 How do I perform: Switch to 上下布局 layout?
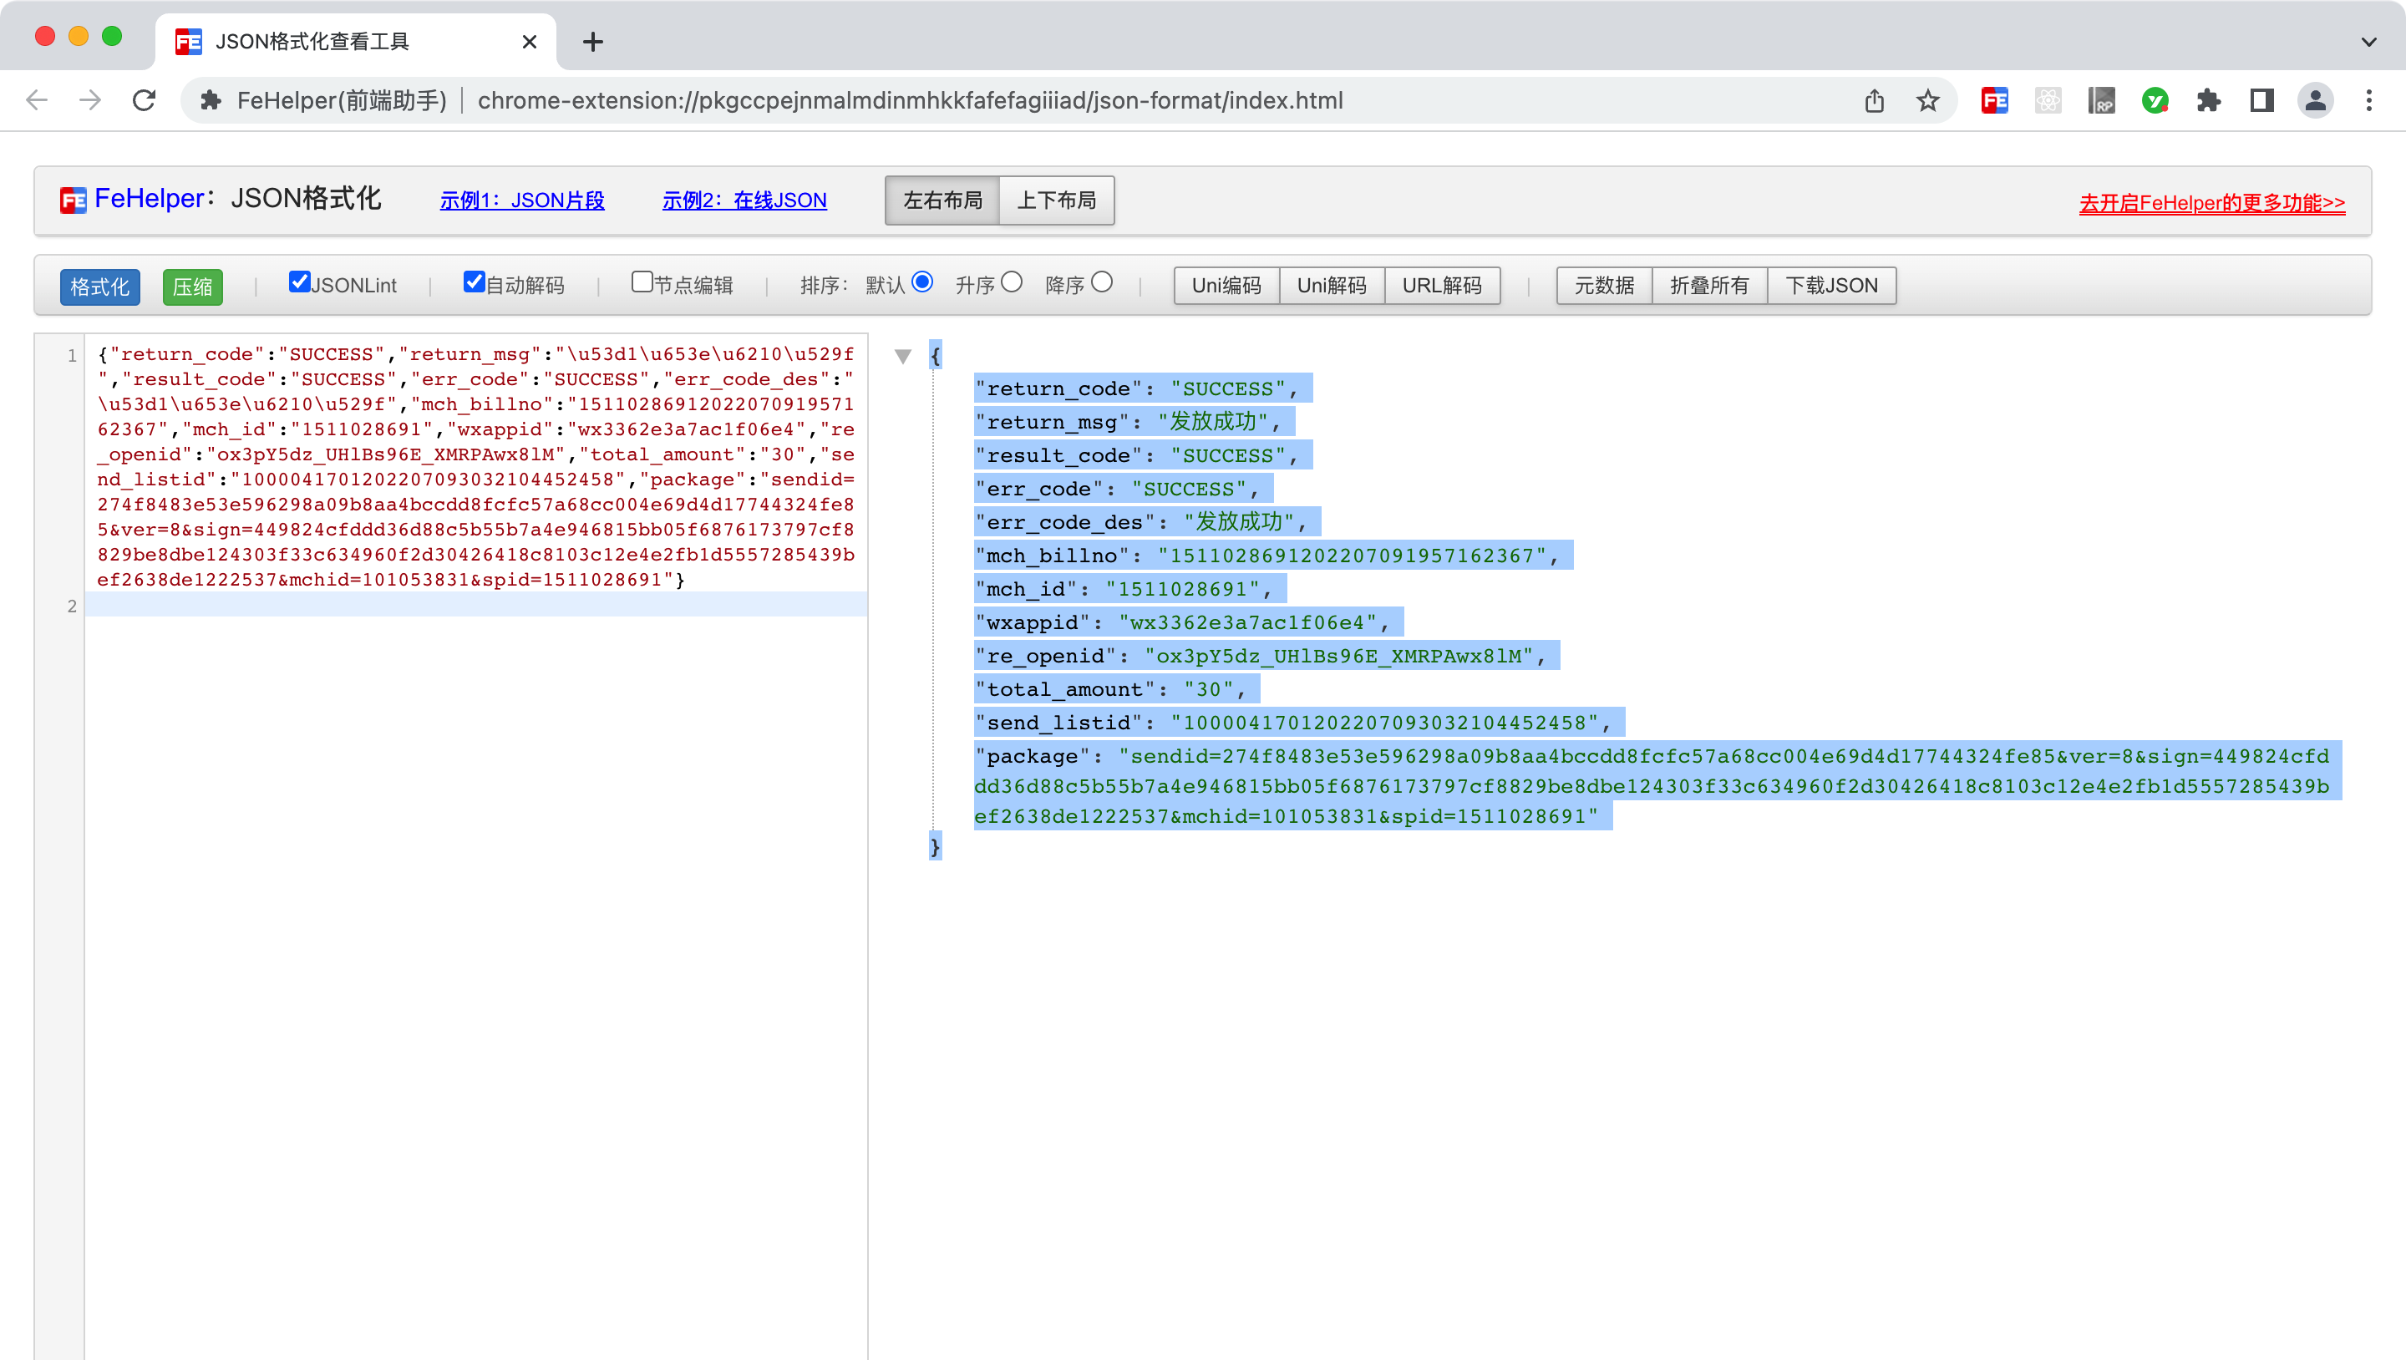click(1056, 200)
